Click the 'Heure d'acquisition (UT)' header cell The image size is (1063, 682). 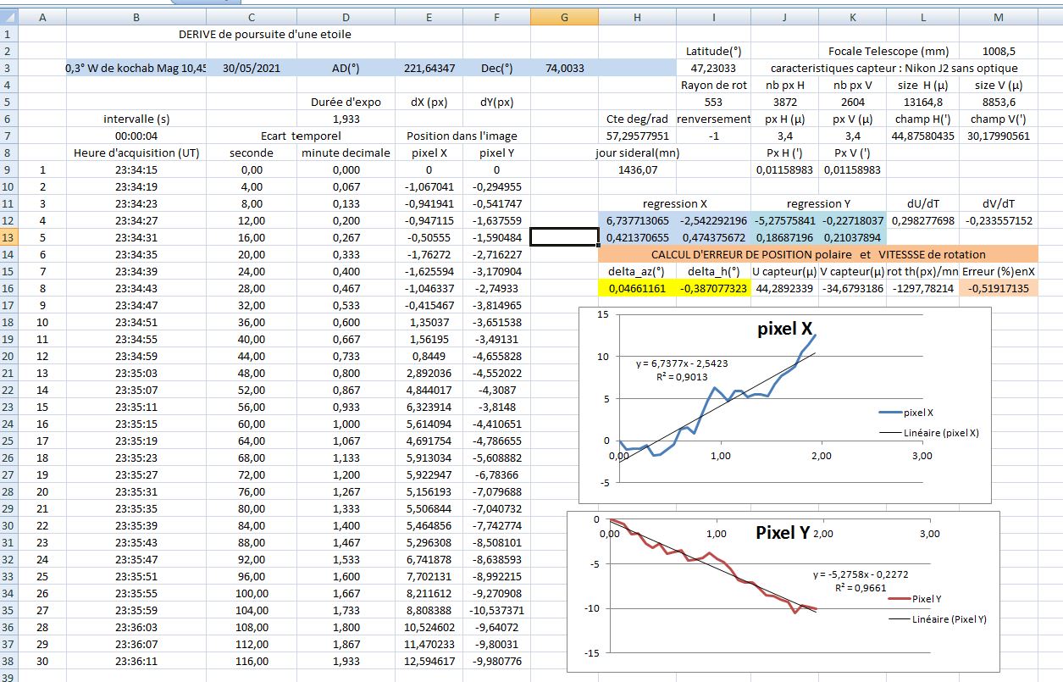[136, 152]
